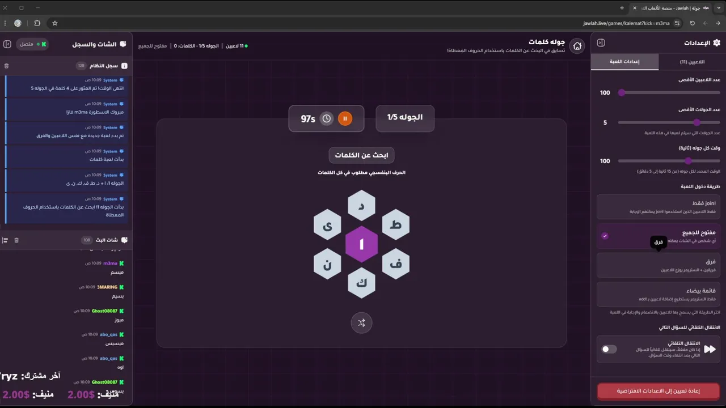Click the الجوله 1/5 - الكلمات: 0 status
Image resolution: width=726 pixels, height=408 pixels.
coord(196,46)
